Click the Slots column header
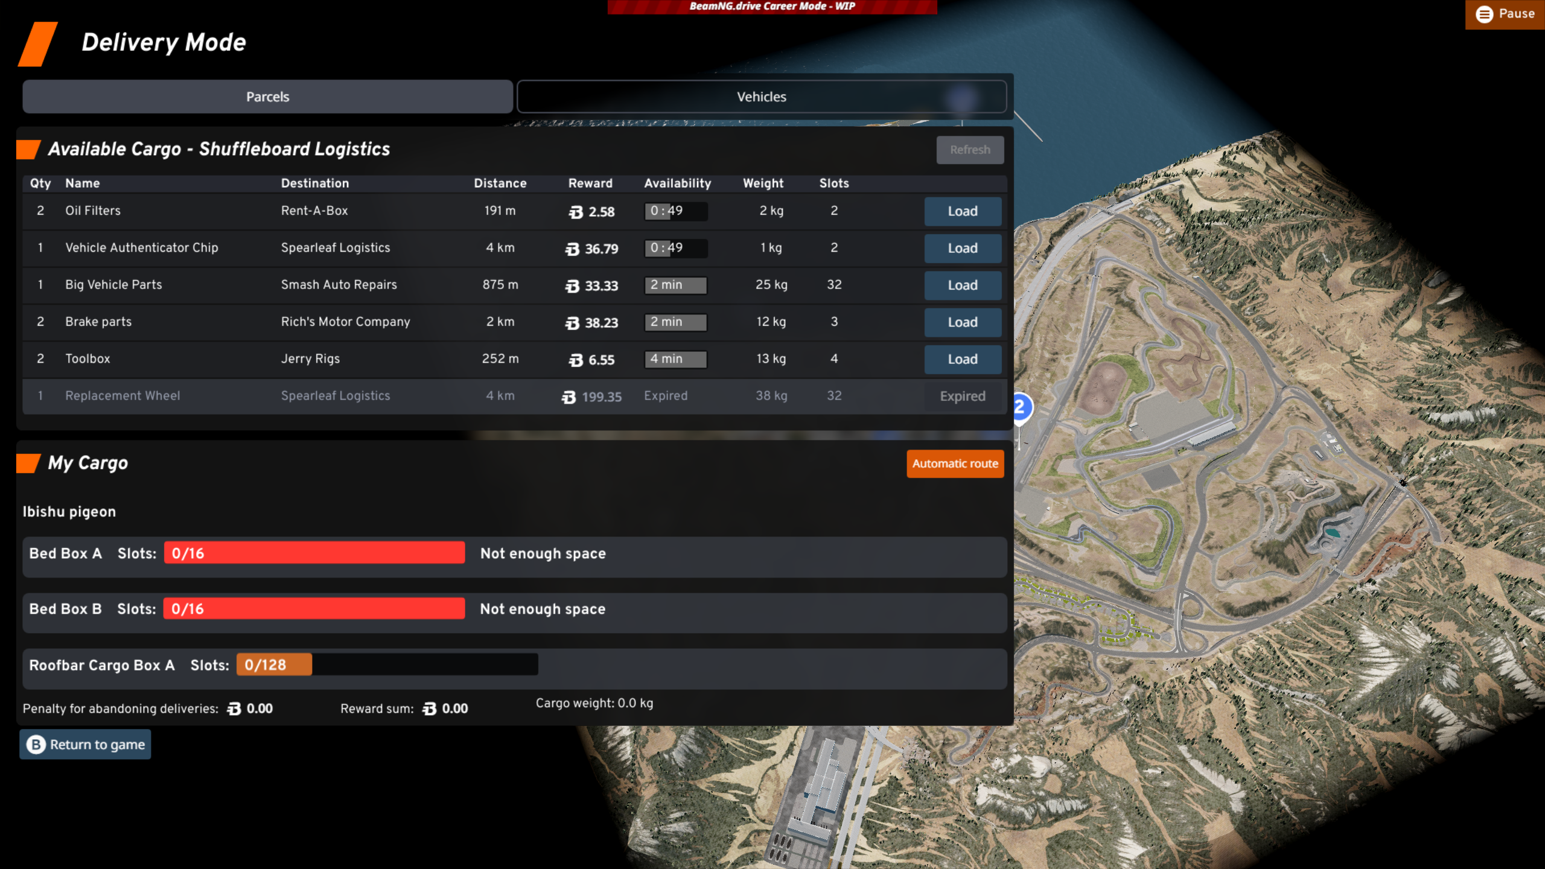The height and width of the screenshot is (869, 1545). pyautogui.click(x=834, y=183)
